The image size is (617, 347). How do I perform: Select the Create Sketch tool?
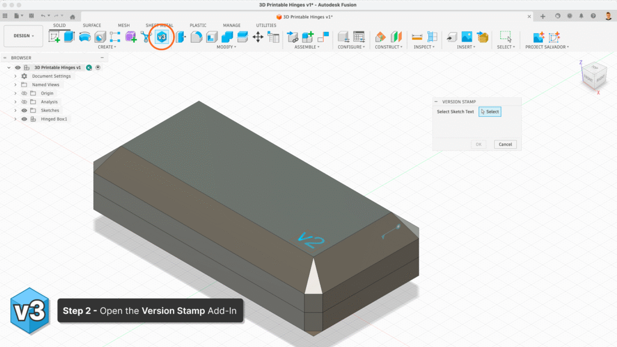[x=54, y=37]
